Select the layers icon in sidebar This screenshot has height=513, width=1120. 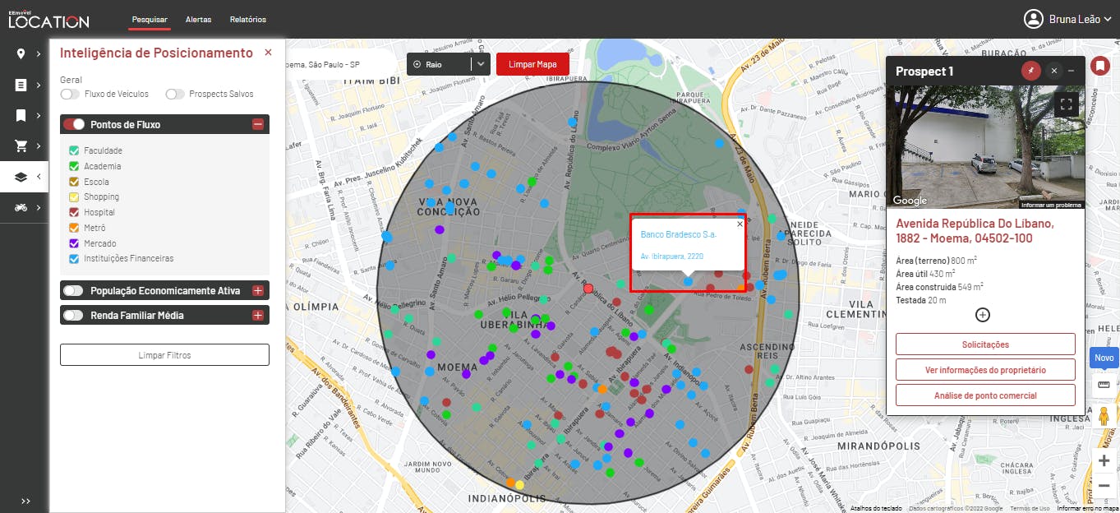21,177
